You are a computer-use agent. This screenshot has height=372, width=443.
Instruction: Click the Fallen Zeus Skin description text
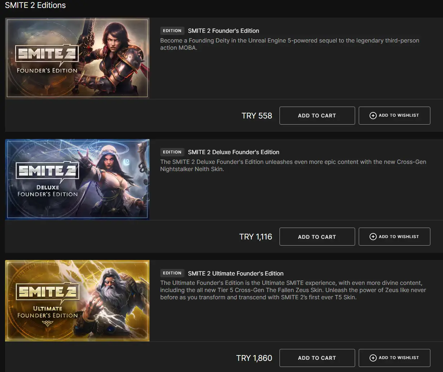(x=293, y=290)
